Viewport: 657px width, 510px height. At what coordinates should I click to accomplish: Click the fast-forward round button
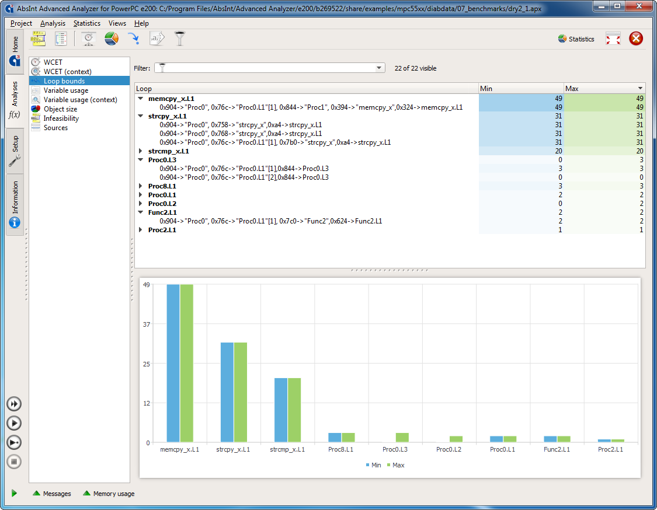[14, 404]
